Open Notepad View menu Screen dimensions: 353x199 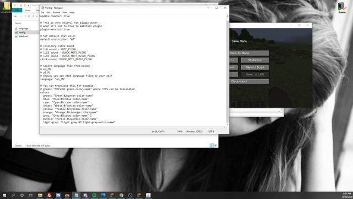(65, 13)
